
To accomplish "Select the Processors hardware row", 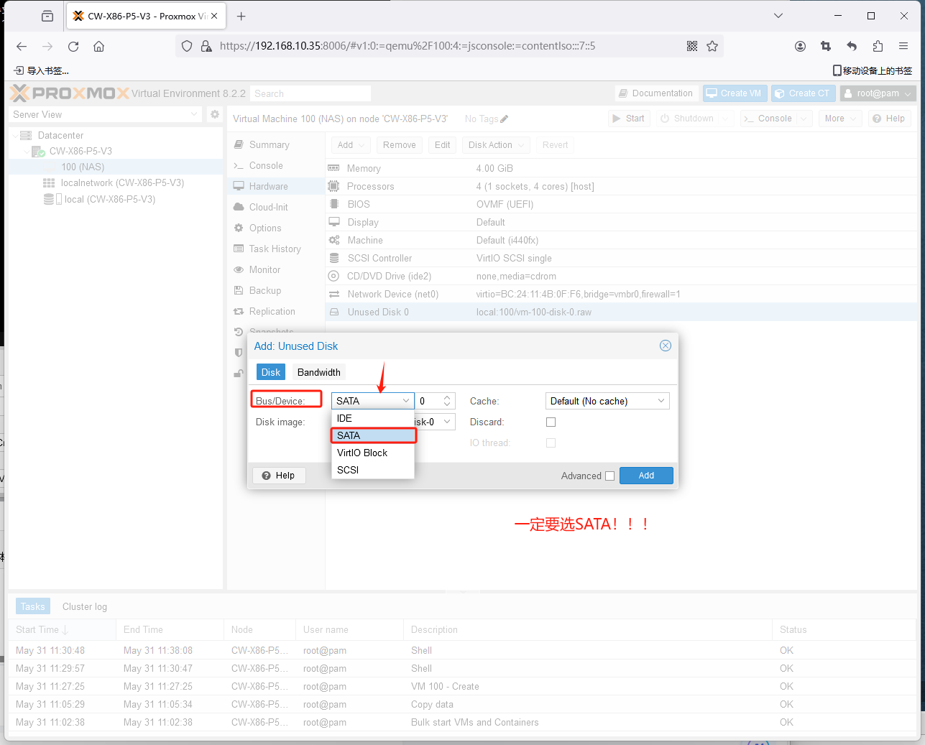I will point(622,186).
